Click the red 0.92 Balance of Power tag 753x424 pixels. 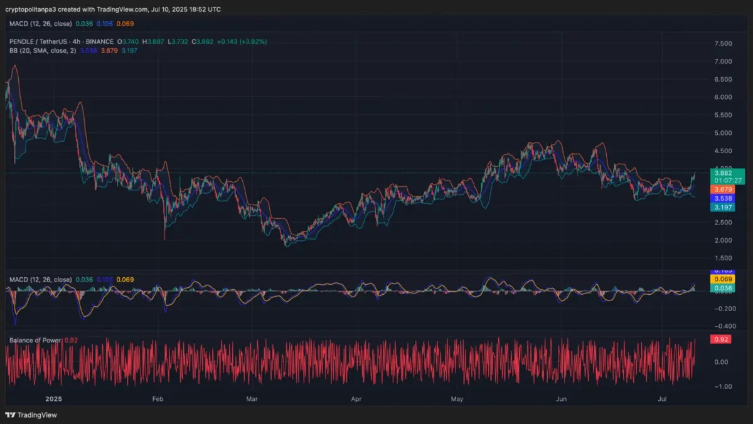pyautogui.click(x=722, y=339)
